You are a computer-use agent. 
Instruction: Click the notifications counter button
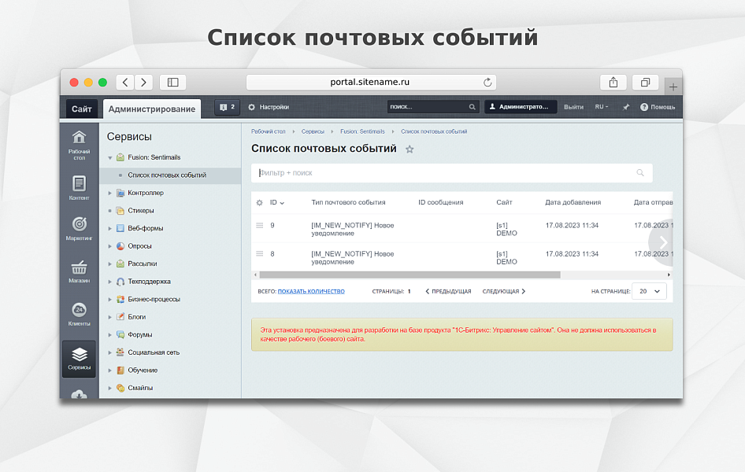pyautogui.click(x=227, y=107)
